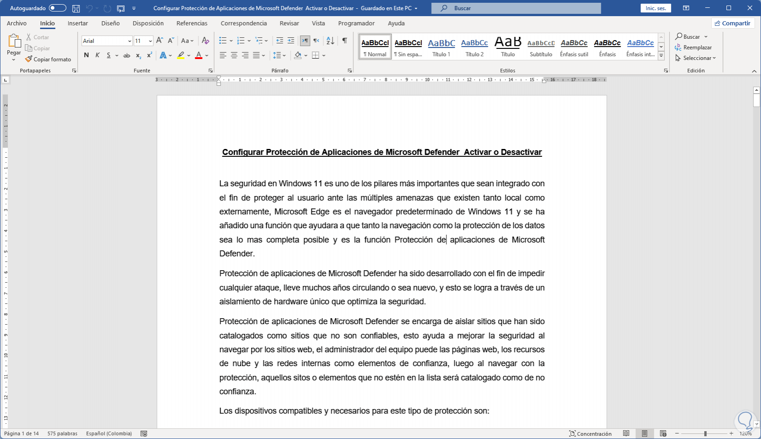Increase the font size with the larger A

point(160,41)
